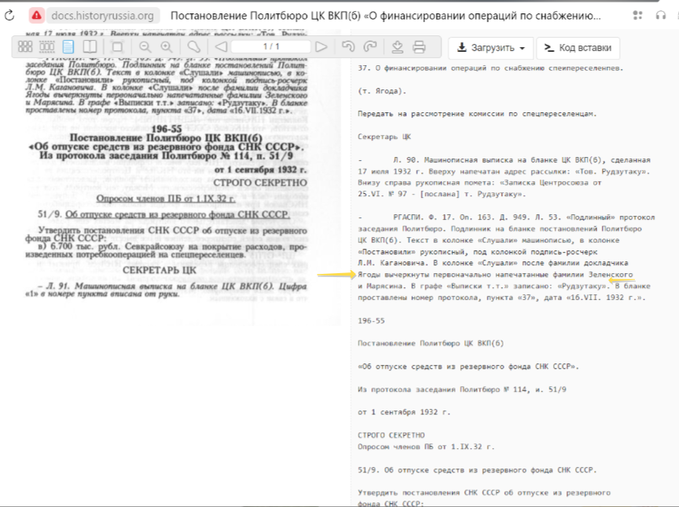Click transcript date от 1 сентября 1932 г.
This screenshot has width=679, height=507.
(x=404, y=412)
